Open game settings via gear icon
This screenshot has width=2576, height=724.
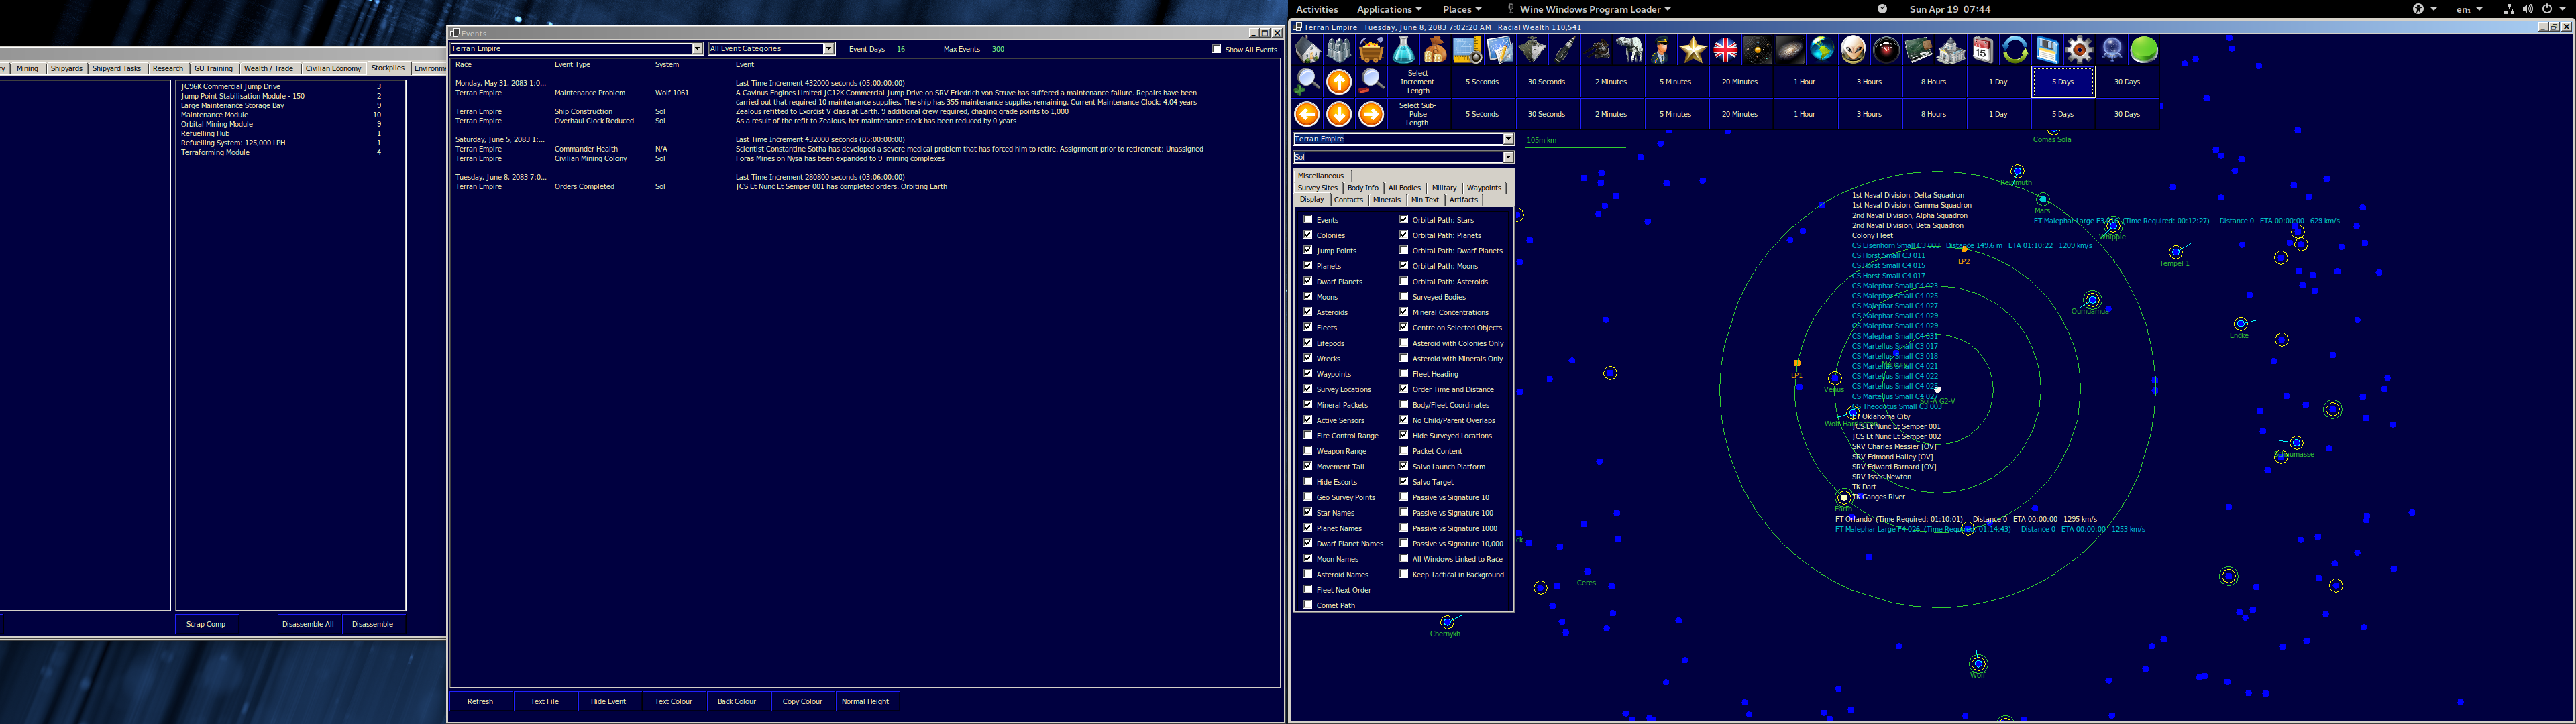pyautogui.click(x=2080, y=50)
